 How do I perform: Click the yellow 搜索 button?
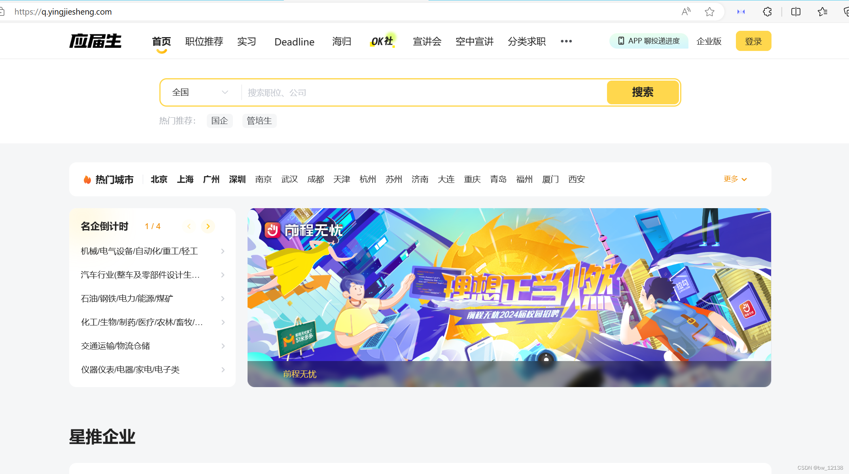click(x=643, y=92)
